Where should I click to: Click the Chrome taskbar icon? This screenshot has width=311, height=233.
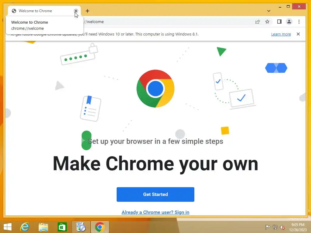(100, 227)
